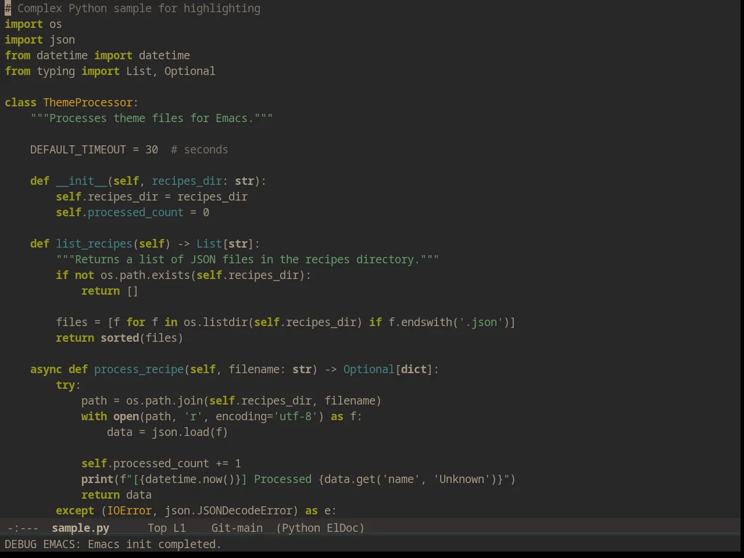744x558 pixels.
Task: Place cursor on 'import os' line
Action: click(33, 24)
